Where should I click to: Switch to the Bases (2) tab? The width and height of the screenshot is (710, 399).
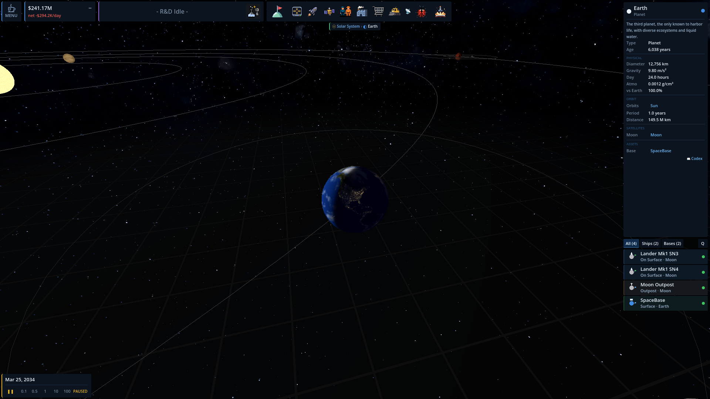click(672, 243)
